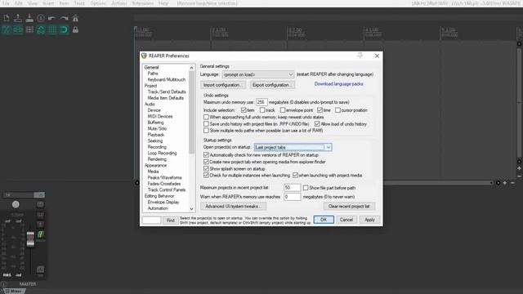Toggle the auto-crossfade toolbar icon
The height and width of the screenshot is (294, 523).
point(7,29)
